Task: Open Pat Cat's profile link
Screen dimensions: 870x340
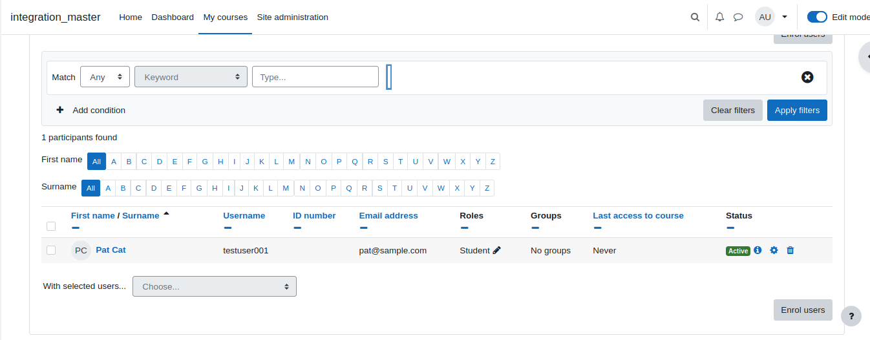Action: point(111,250)
